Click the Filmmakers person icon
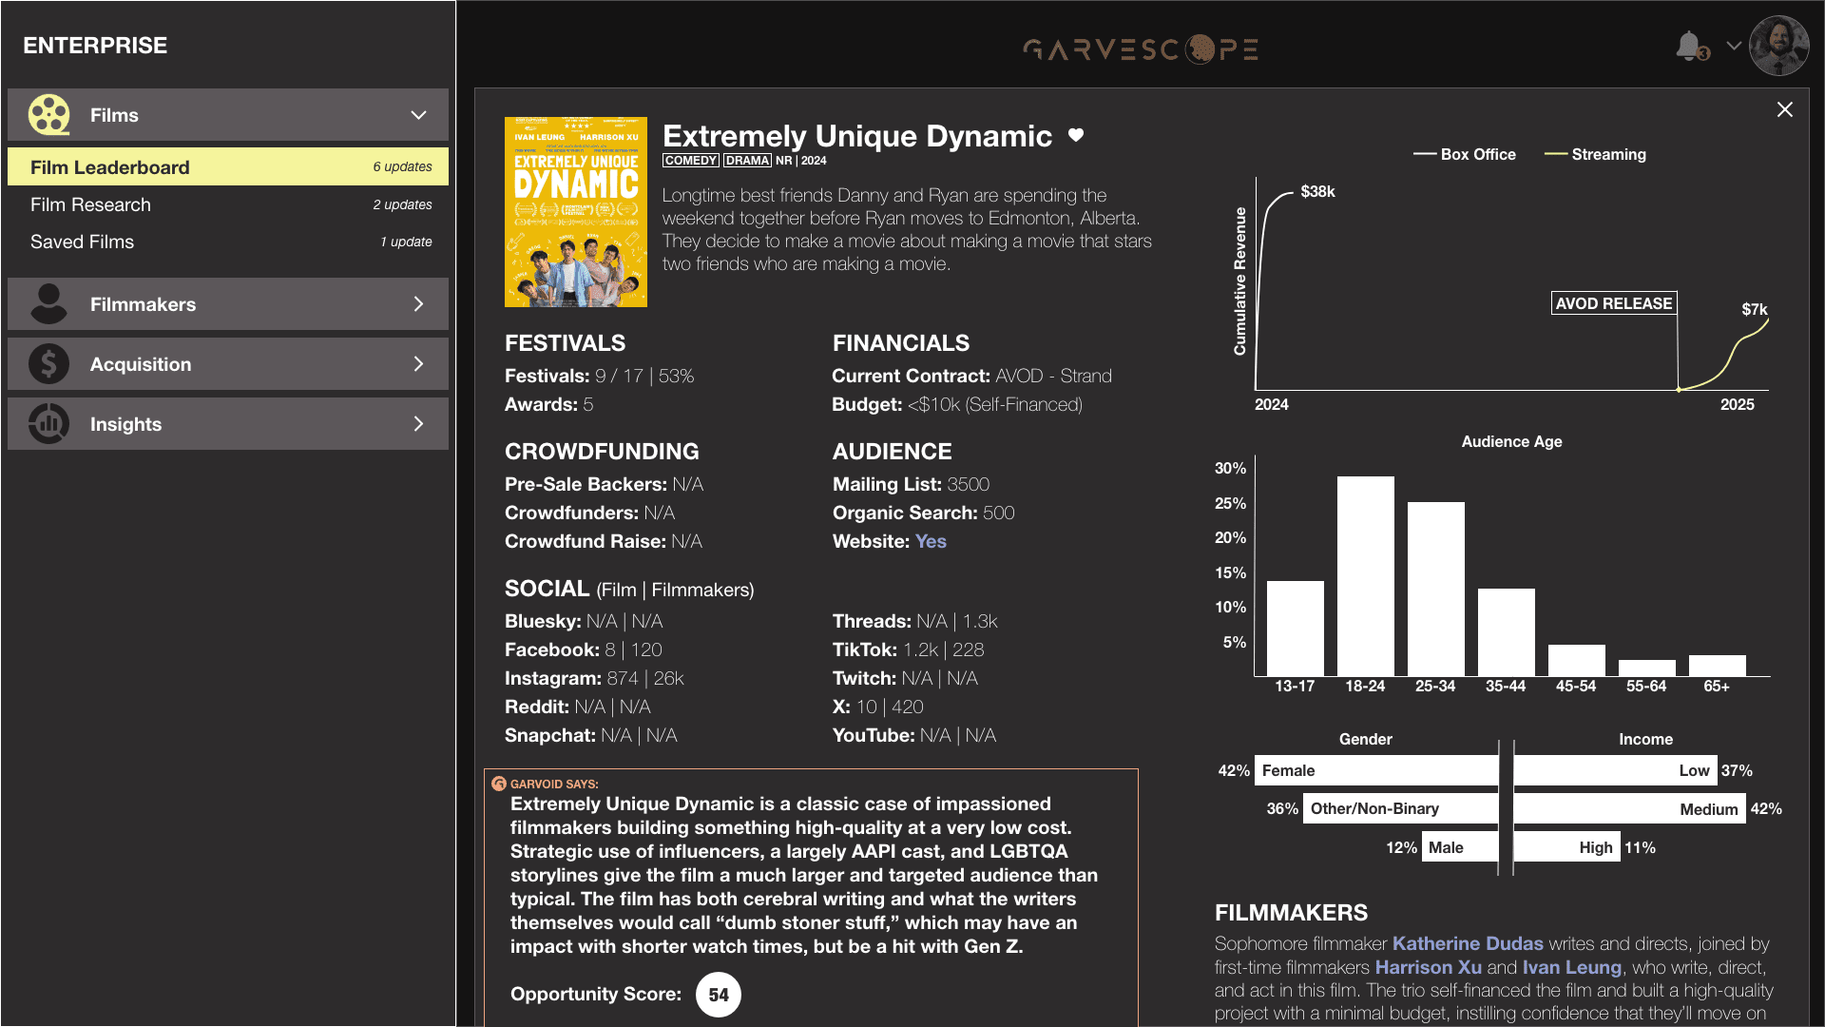Screen dimensions: 1825x1027 (48, 304)
